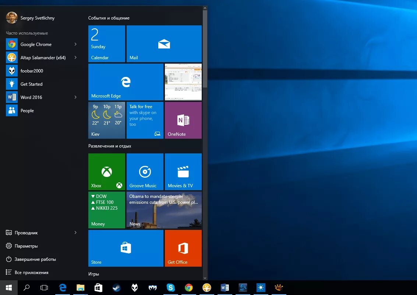Open the Mail tile
This screenshot has width=417, height=295.
(x=164, y=43)
